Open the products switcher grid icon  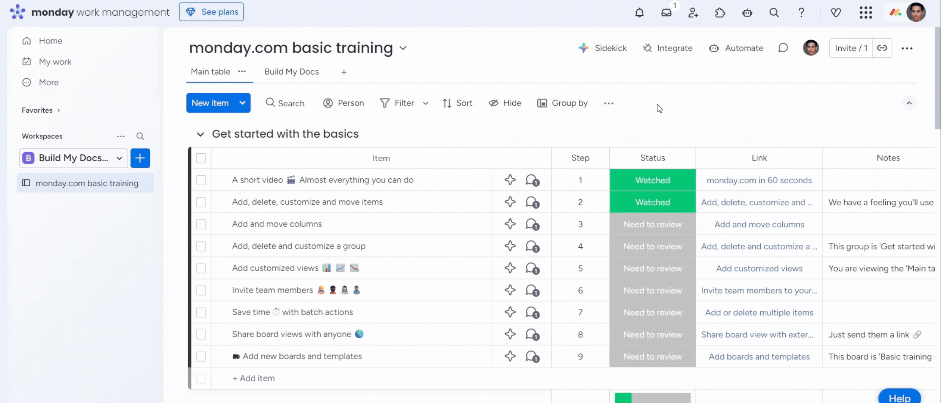(x=865, y=13)
